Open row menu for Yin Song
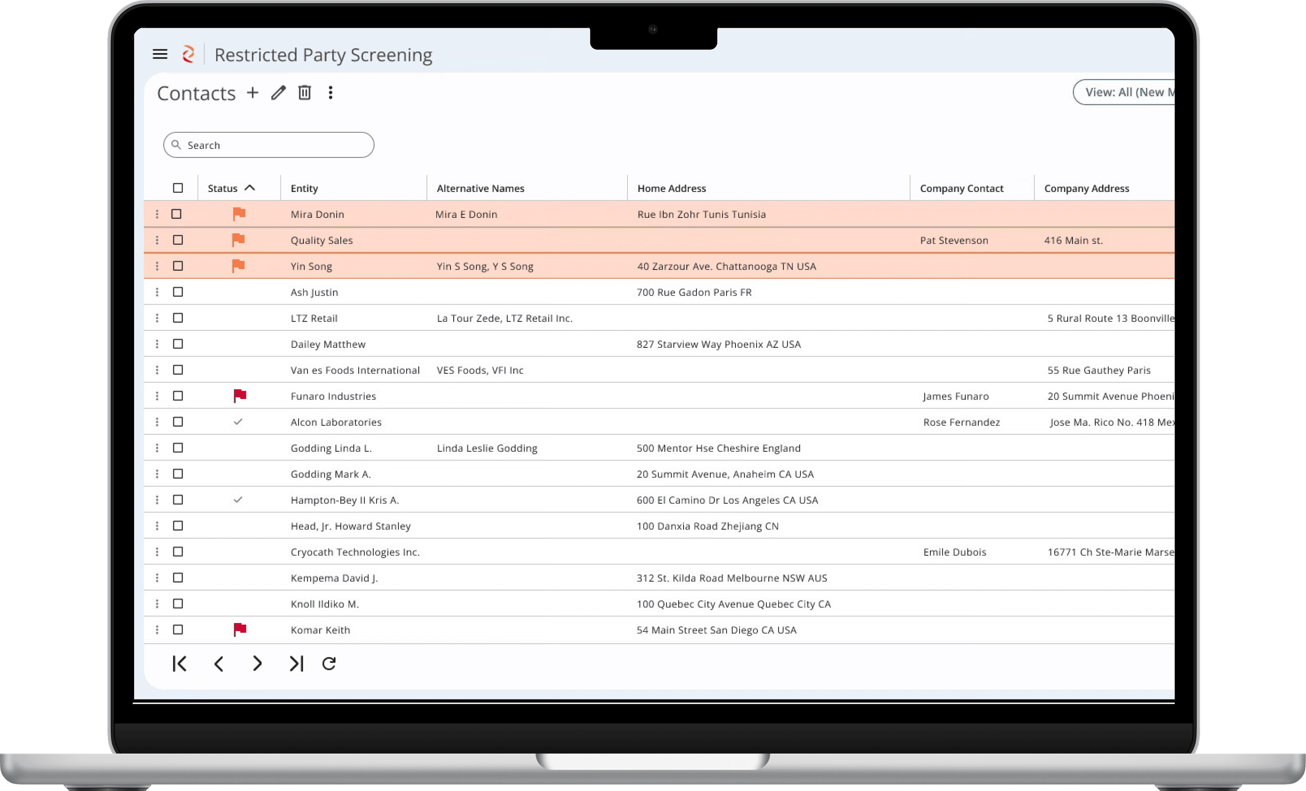 [x=157, y=266]
